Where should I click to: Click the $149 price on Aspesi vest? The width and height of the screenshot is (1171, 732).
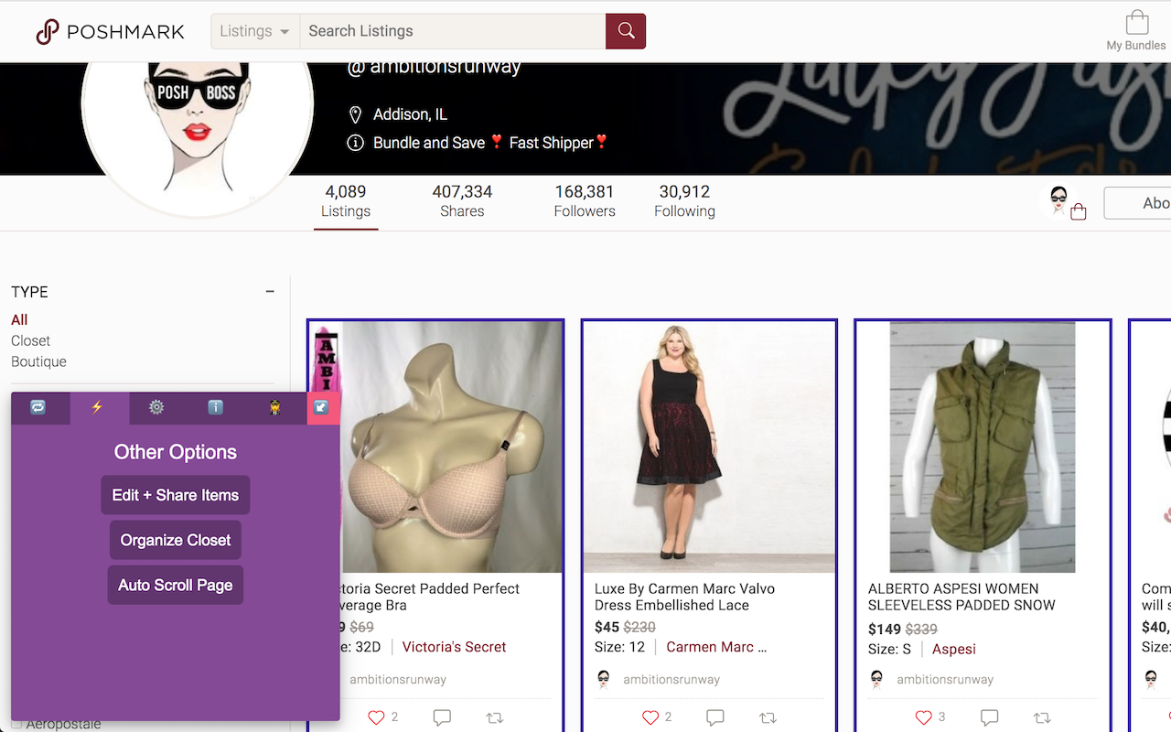point(885,629)
